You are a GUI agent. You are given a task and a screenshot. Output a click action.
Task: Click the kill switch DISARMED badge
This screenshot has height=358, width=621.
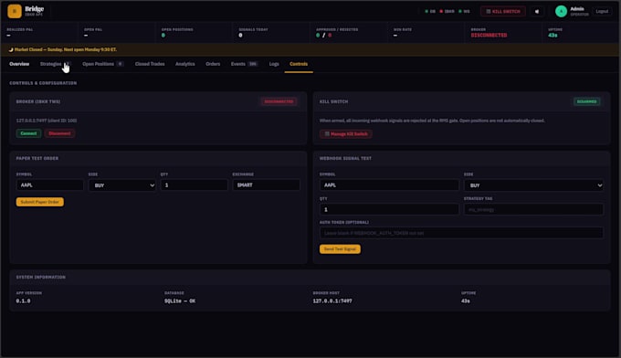(586, 101)
